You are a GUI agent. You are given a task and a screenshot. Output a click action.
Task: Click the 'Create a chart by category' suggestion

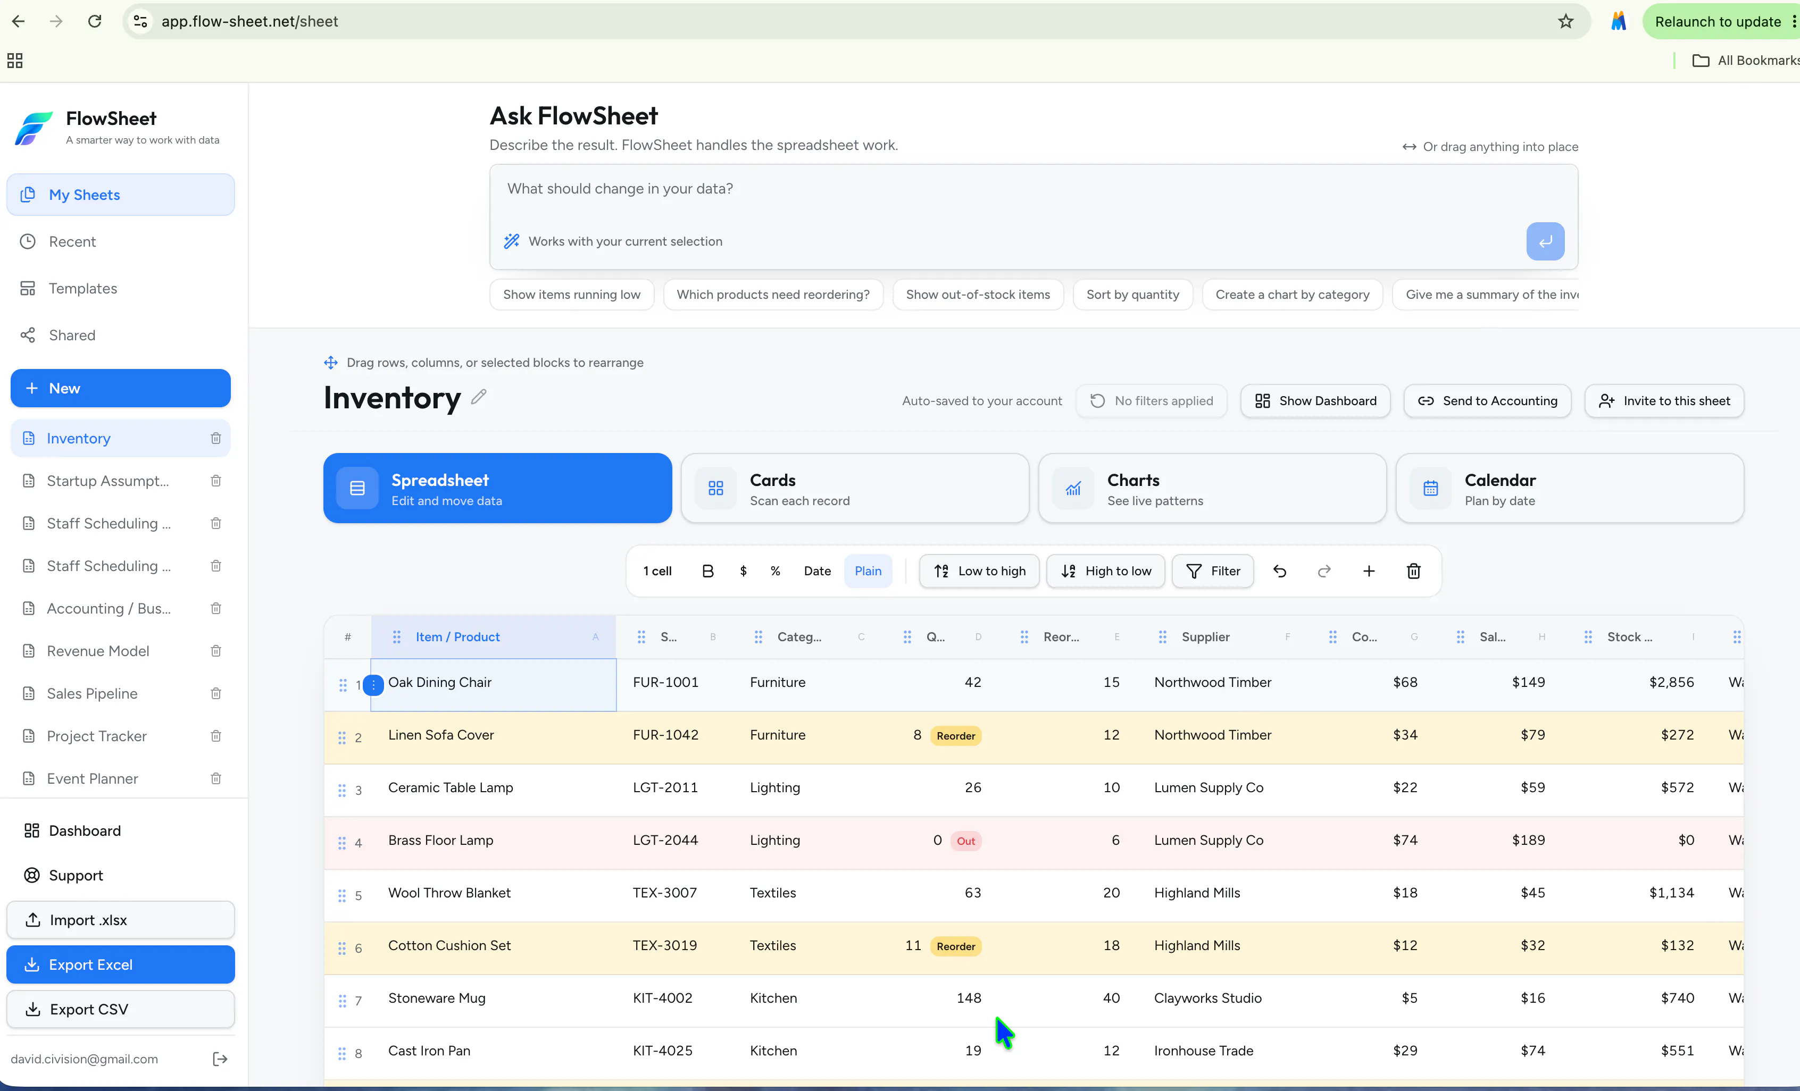(x=1293, y=295)
